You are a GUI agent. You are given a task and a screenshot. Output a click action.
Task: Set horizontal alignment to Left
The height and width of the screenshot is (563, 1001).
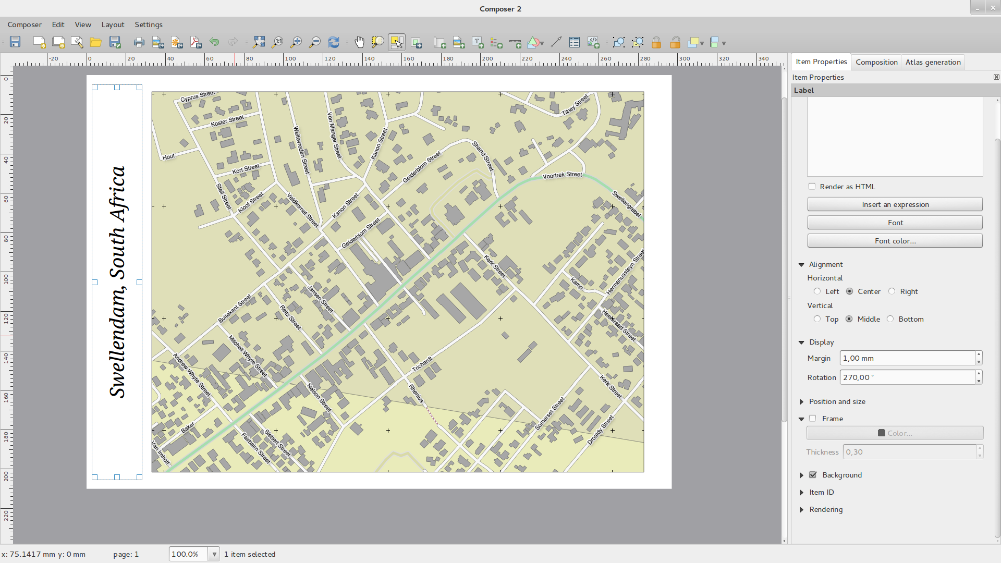tap(817, 291)
